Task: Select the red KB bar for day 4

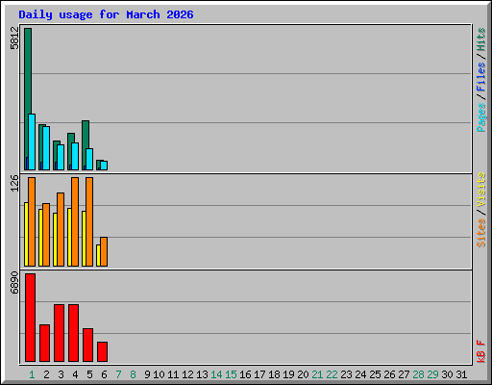Action: [x=73, y=333]
